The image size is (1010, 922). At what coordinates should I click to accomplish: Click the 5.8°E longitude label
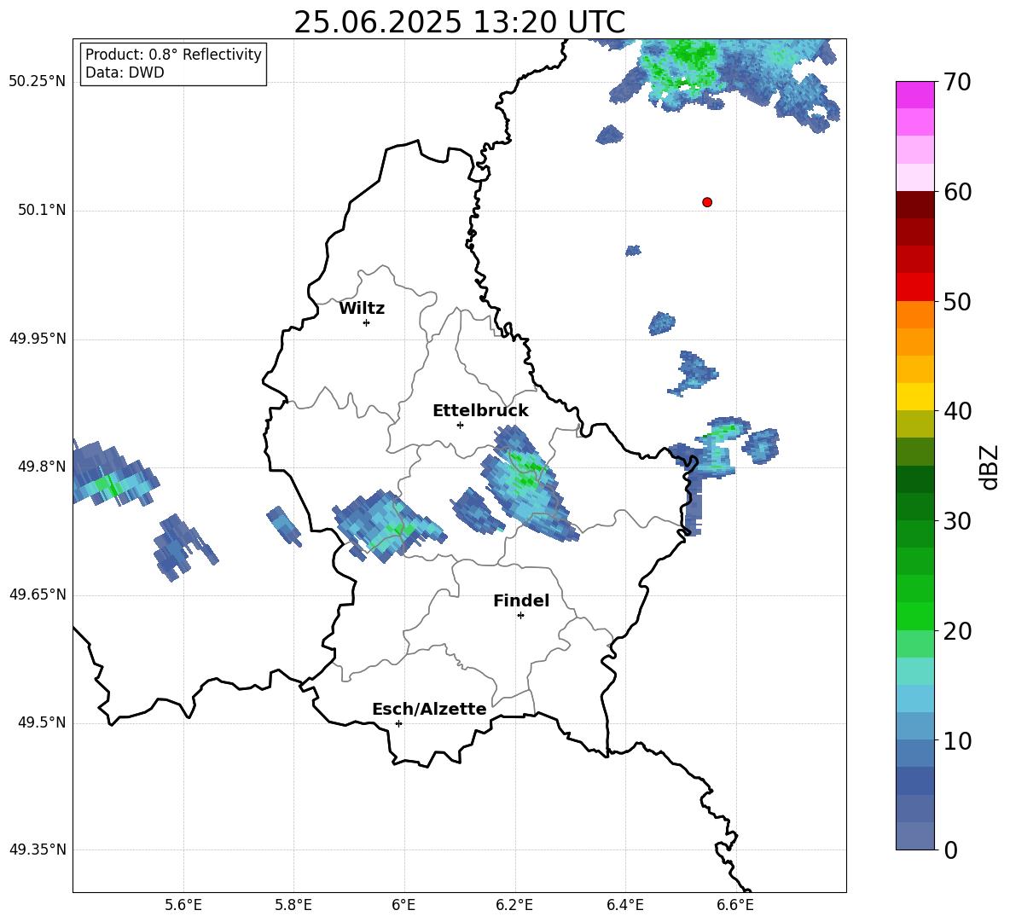click(x=293, y=905)
